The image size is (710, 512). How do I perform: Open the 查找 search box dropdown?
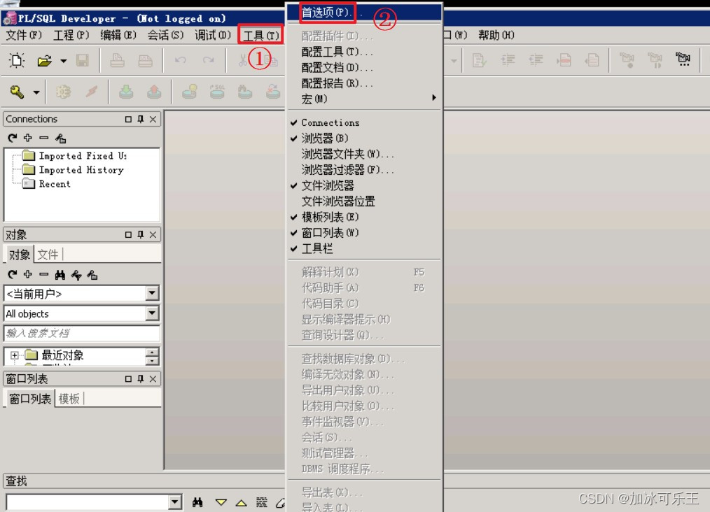(175, 502)
